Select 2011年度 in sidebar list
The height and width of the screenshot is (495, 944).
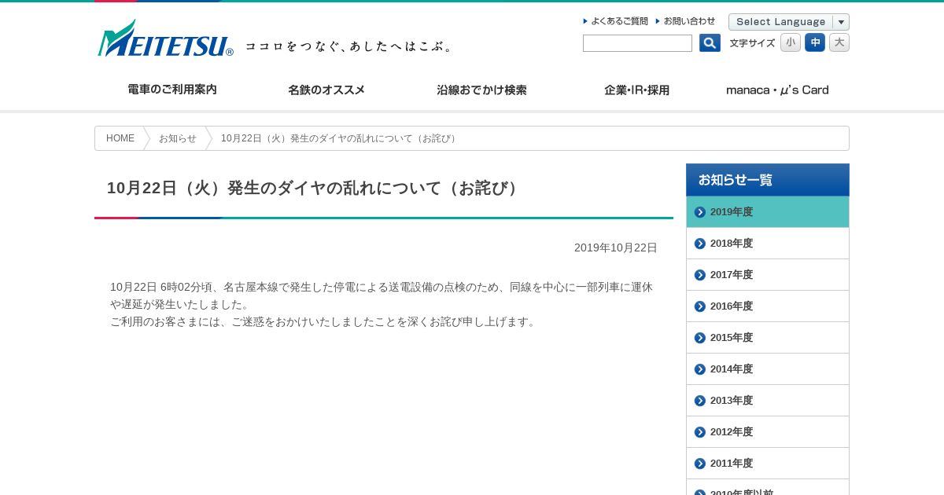point(768,464)
